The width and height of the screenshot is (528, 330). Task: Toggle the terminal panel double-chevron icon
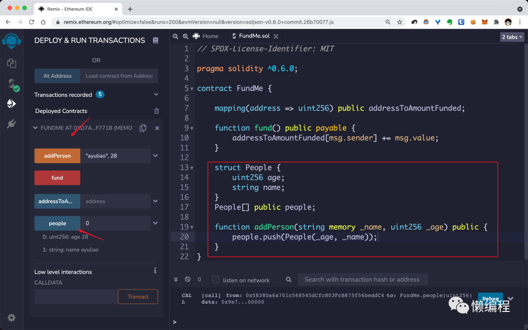coord(176,279)
